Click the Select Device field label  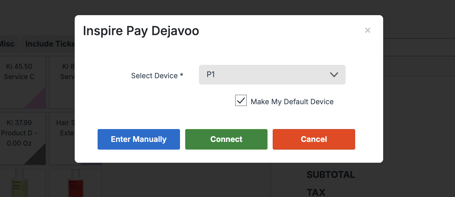coord(157,76)
